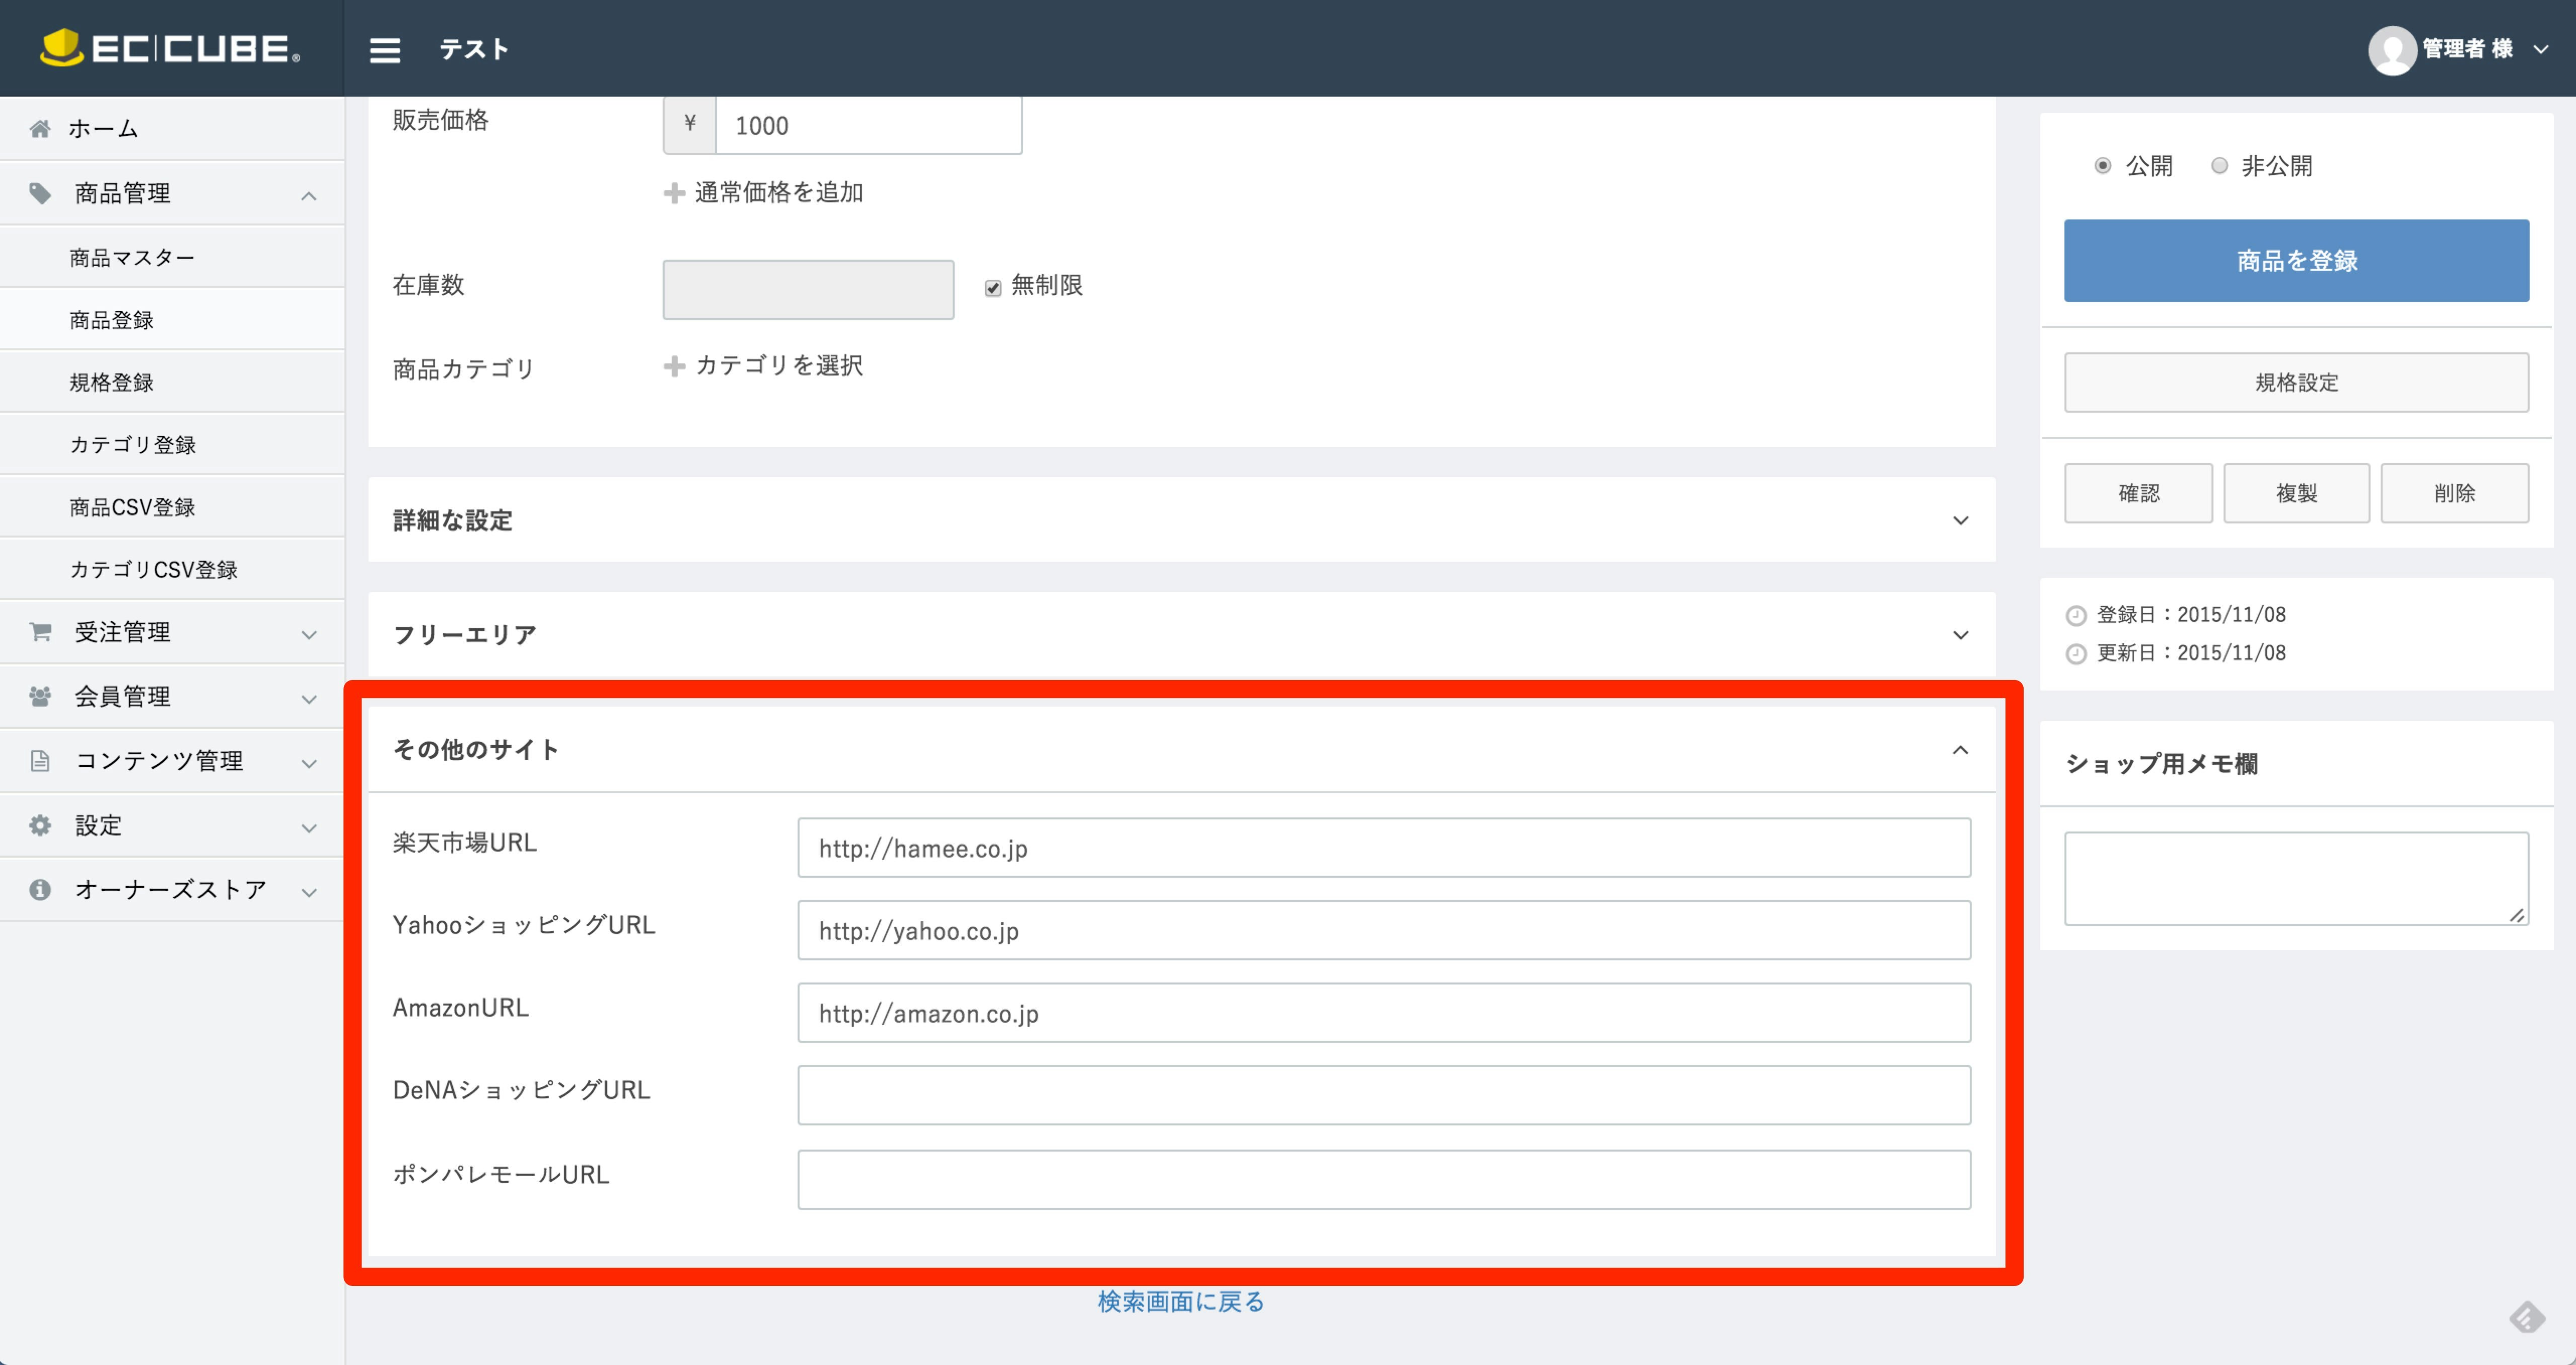Click the admin user avatar icon
The image size is (2576, 1365).
point(2392,50)
